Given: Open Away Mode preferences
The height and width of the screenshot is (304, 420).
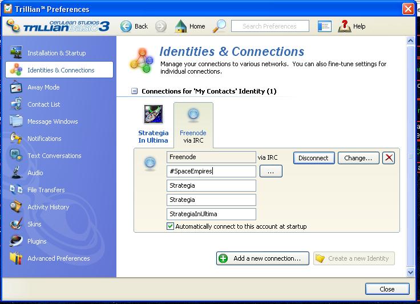Looking at the screenshot, I should coord(43,87).
